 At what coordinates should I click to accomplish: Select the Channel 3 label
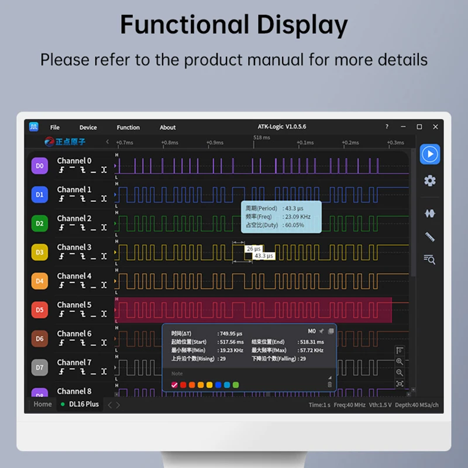point(74,247)
